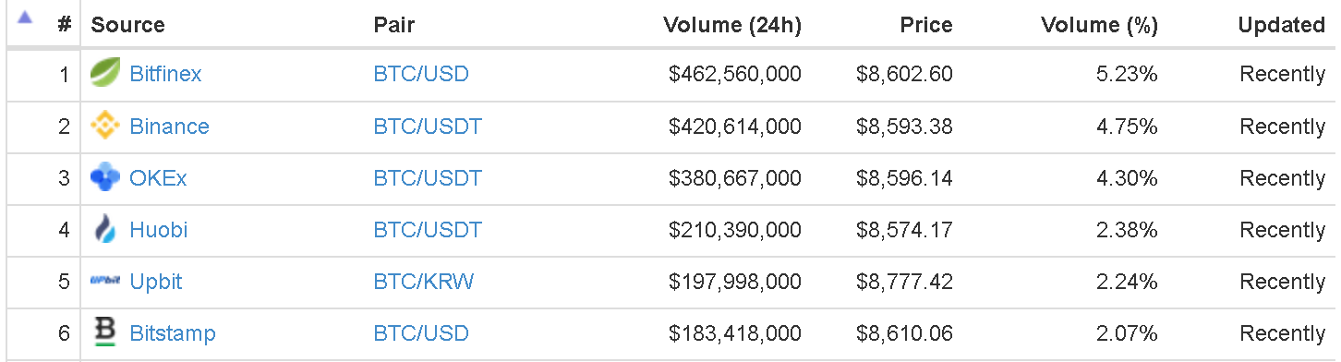This screenshot has height=362, width=1341.
Task: Open the Upbit BTC/KRW pair link
Action: point(424,281)
